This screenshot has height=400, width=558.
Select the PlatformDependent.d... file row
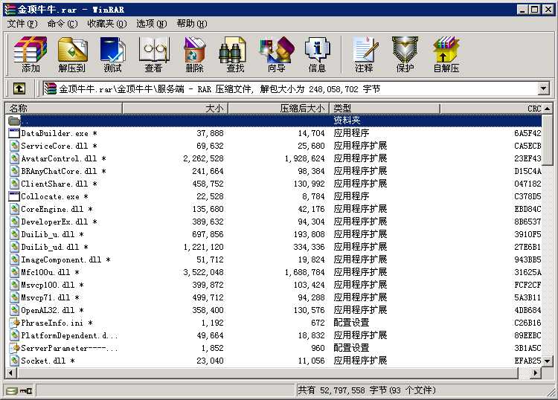click(x=275, y=335)
